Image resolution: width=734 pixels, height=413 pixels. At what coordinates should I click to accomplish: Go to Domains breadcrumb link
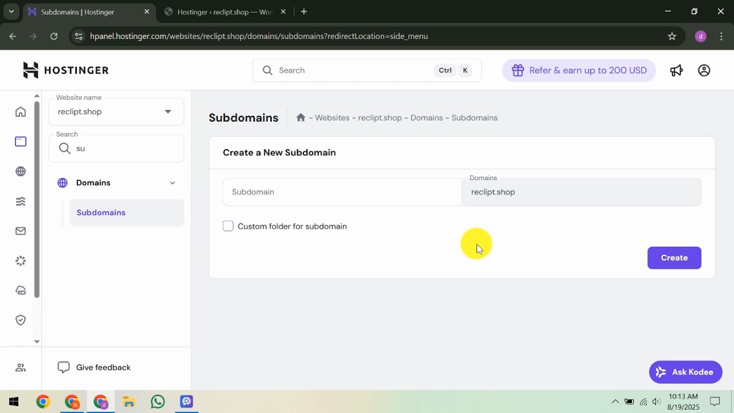(427, 118)
